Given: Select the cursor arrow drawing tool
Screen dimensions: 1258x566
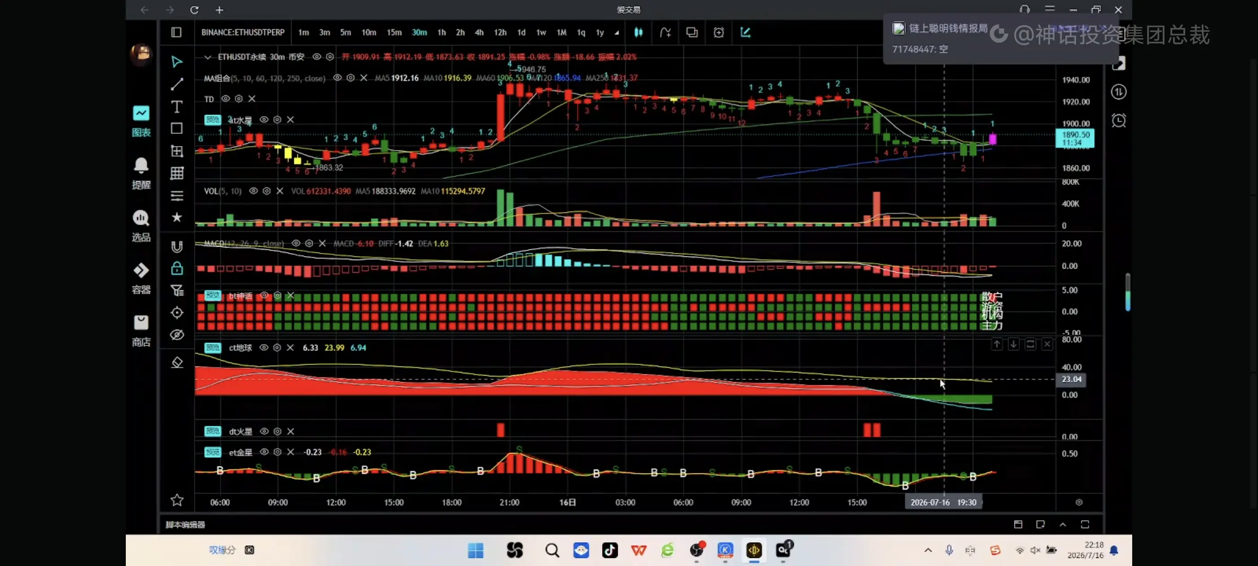Looking at the screenshot, I should tap(177, 62).
